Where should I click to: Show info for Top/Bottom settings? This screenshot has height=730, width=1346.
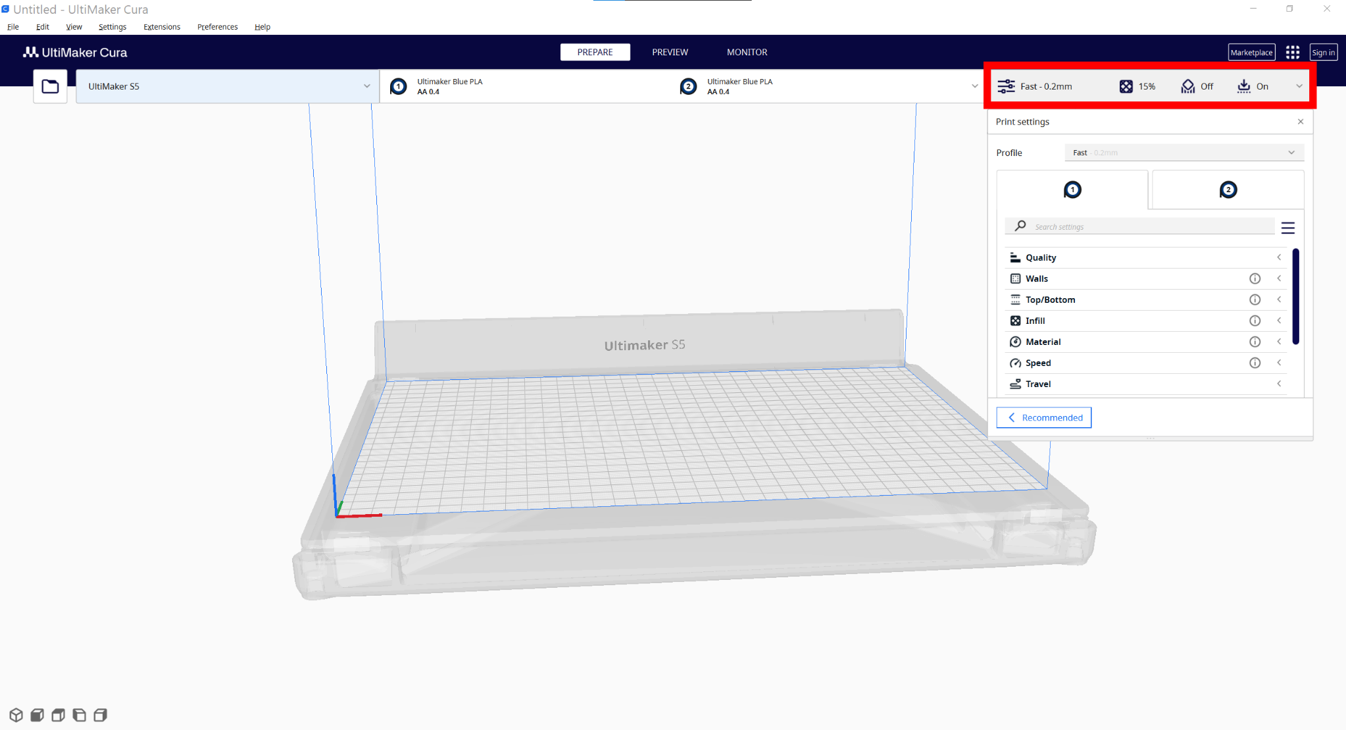[1255, 300]
